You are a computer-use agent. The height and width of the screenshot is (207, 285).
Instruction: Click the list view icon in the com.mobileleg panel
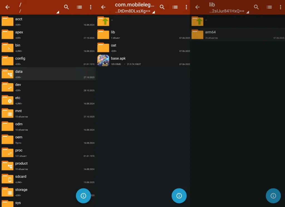click(x=175, y=7)
